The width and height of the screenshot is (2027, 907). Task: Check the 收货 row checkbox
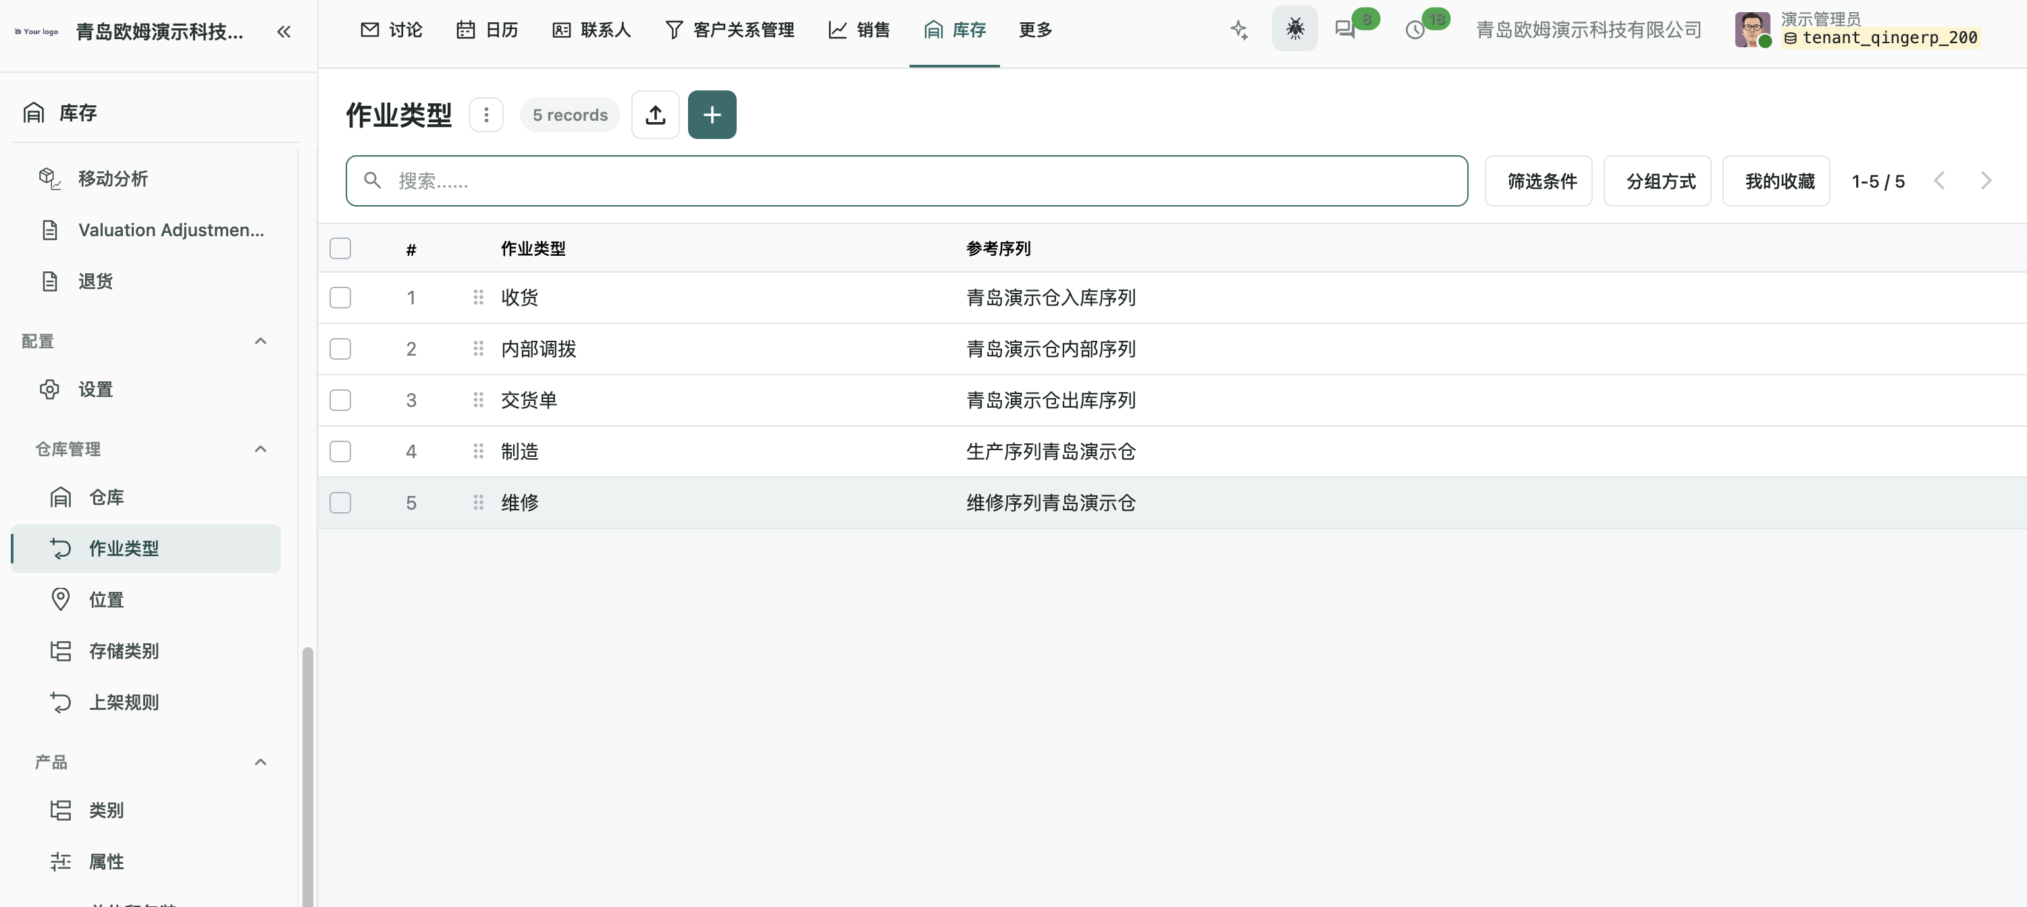[x=340, y=298]
